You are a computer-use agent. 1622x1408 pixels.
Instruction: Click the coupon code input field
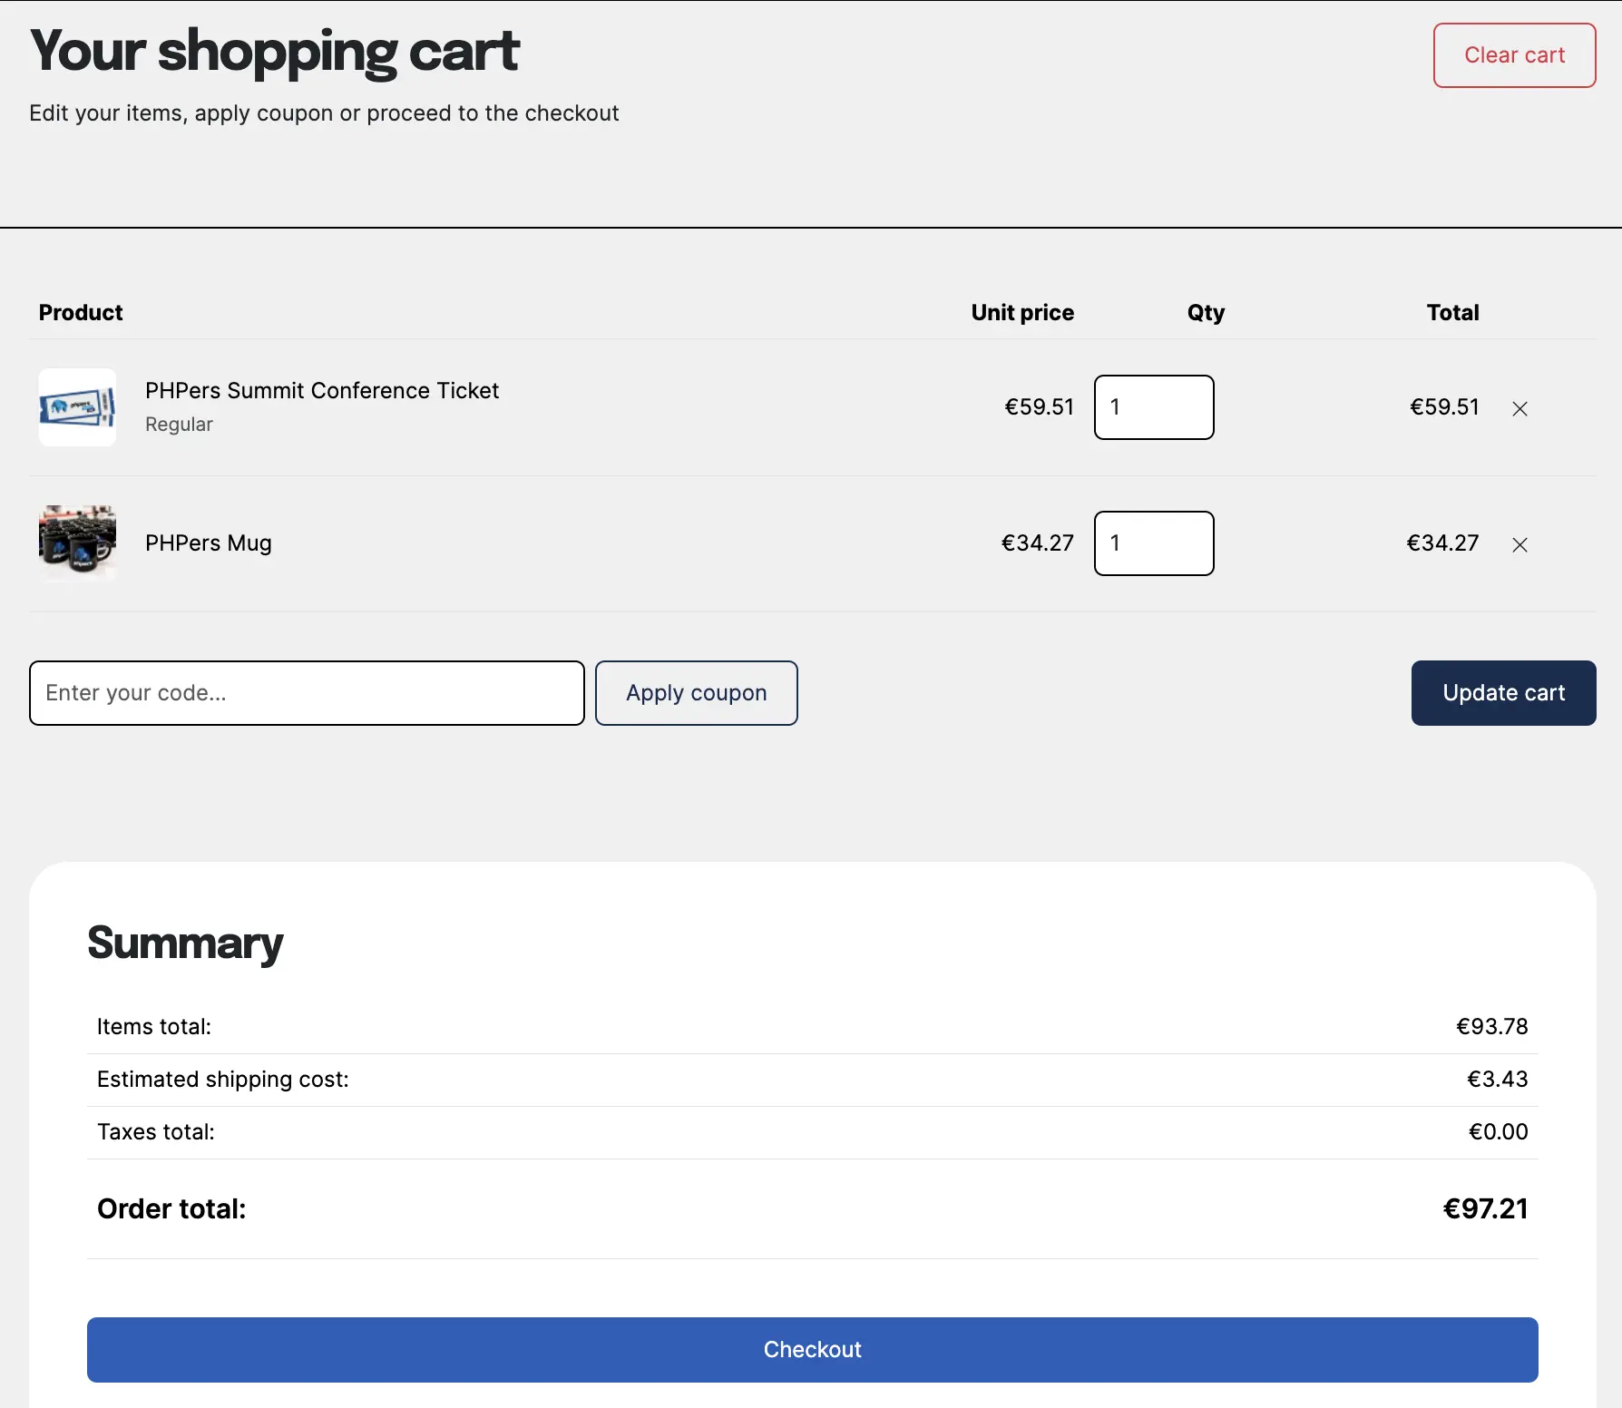click(x=307, y=693)
